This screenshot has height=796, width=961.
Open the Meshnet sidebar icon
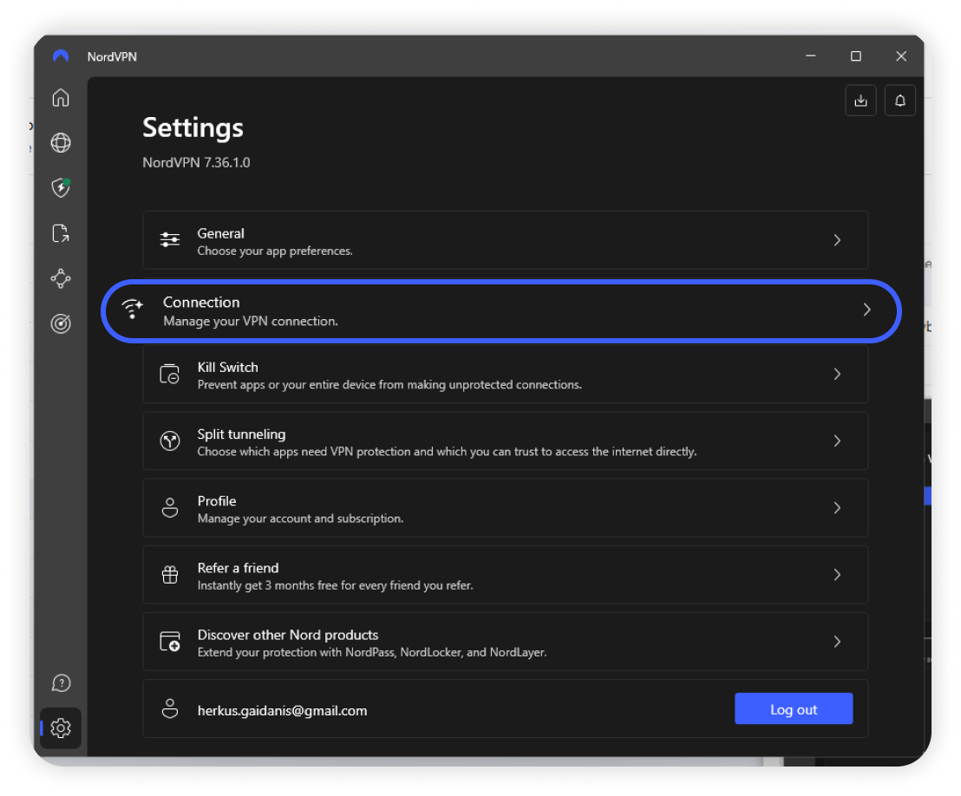point(61,278)
